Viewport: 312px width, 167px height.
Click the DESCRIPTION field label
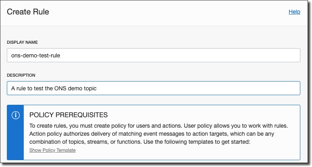point(21,75)
